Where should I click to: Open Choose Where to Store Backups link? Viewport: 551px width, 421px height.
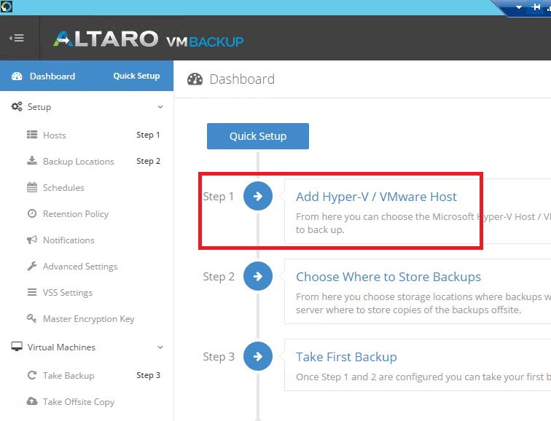point(388,277)
